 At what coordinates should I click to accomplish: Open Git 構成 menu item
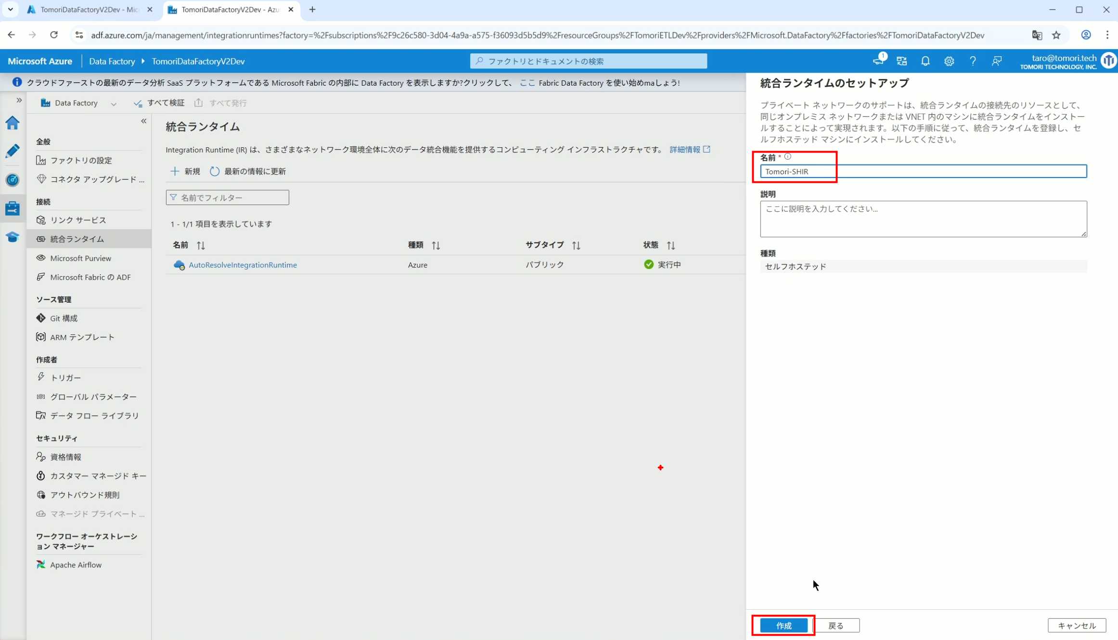click(x=64, y=318)
